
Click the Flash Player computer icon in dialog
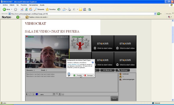click(x=69, y=74)
